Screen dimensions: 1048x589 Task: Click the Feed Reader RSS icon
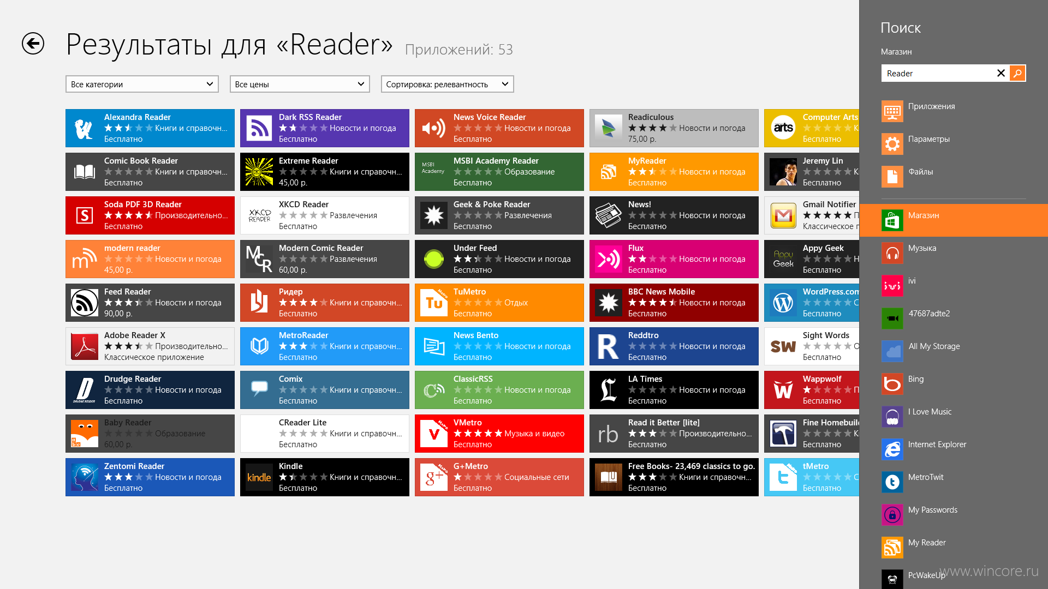(x=85, y=303)
